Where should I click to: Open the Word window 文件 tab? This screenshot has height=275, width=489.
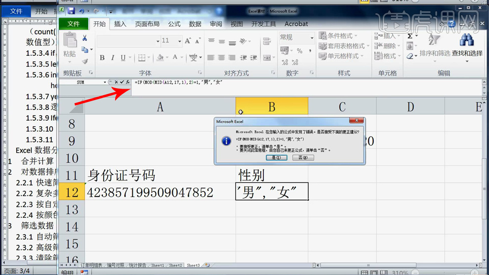click(x=16, y=11)
